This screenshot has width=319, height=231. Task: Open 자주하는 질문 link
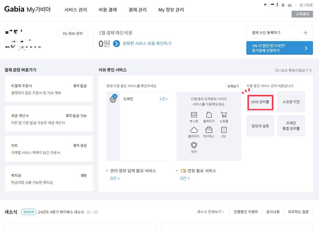(298, 212)
